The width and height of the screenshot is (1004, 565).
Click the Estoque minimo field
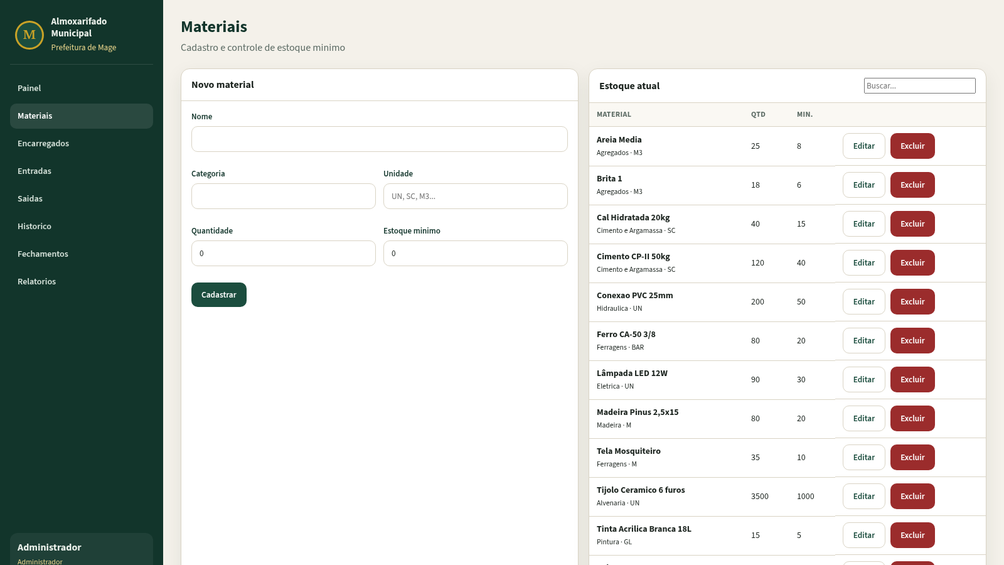pyautogui.click(x=476, y=254)
